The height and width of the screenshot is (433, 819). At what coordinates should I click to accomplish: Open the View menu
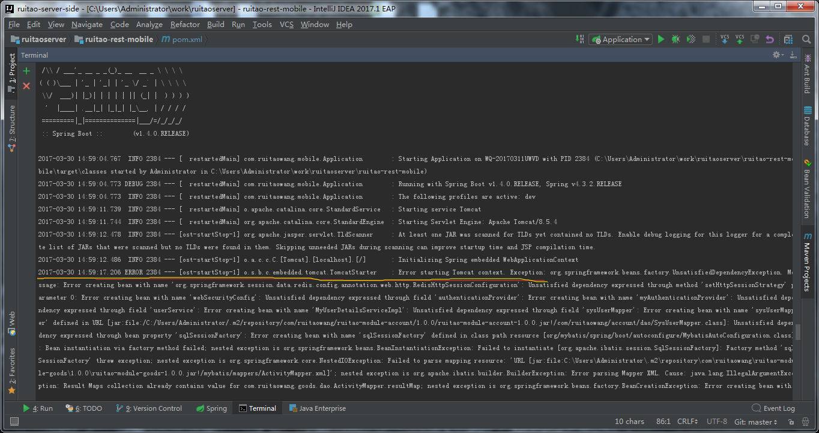click(56, 25)
